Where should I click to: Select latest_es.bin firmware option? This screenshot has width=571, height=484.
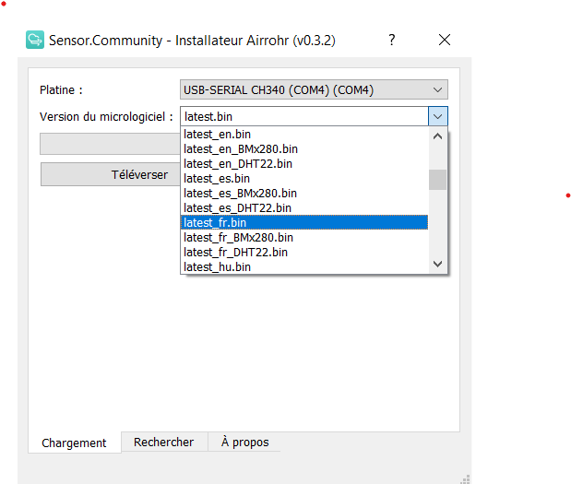304,178
